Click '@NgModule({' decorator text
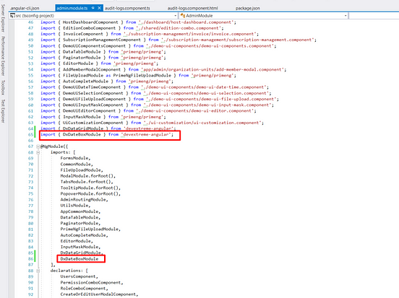 coord(54,146)
